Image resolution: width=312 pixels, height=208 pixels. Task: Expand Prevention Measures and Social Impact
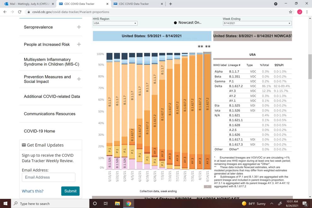[79, 79]
